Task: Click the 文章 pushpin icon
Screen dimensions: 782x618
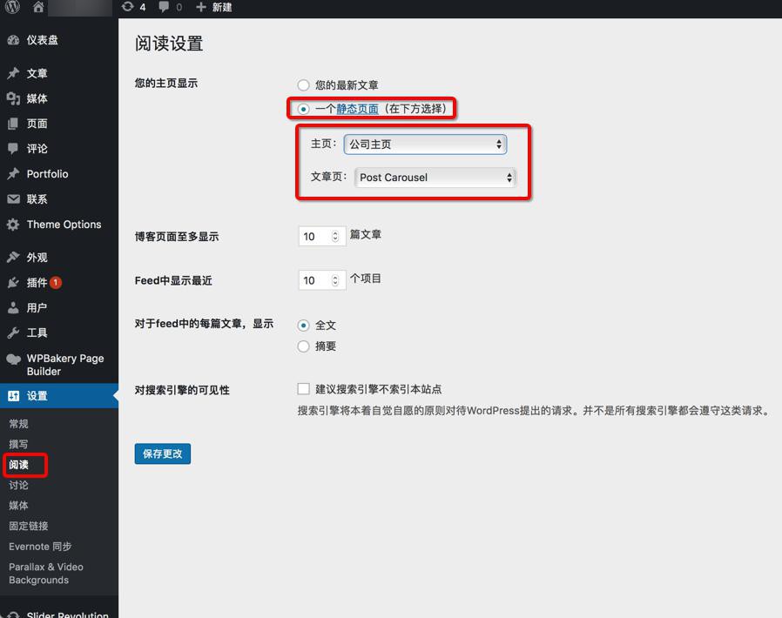Action: (13, 73)
